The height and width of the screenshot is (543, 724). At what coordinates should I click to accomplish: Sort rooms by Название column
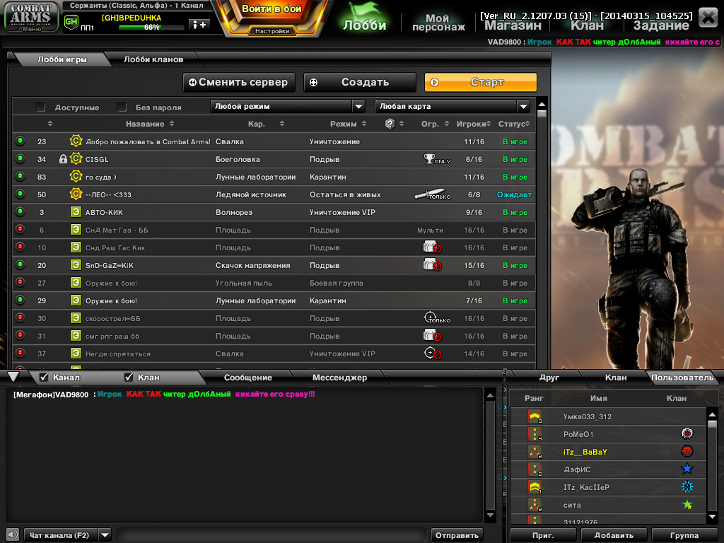click(150, 124)
